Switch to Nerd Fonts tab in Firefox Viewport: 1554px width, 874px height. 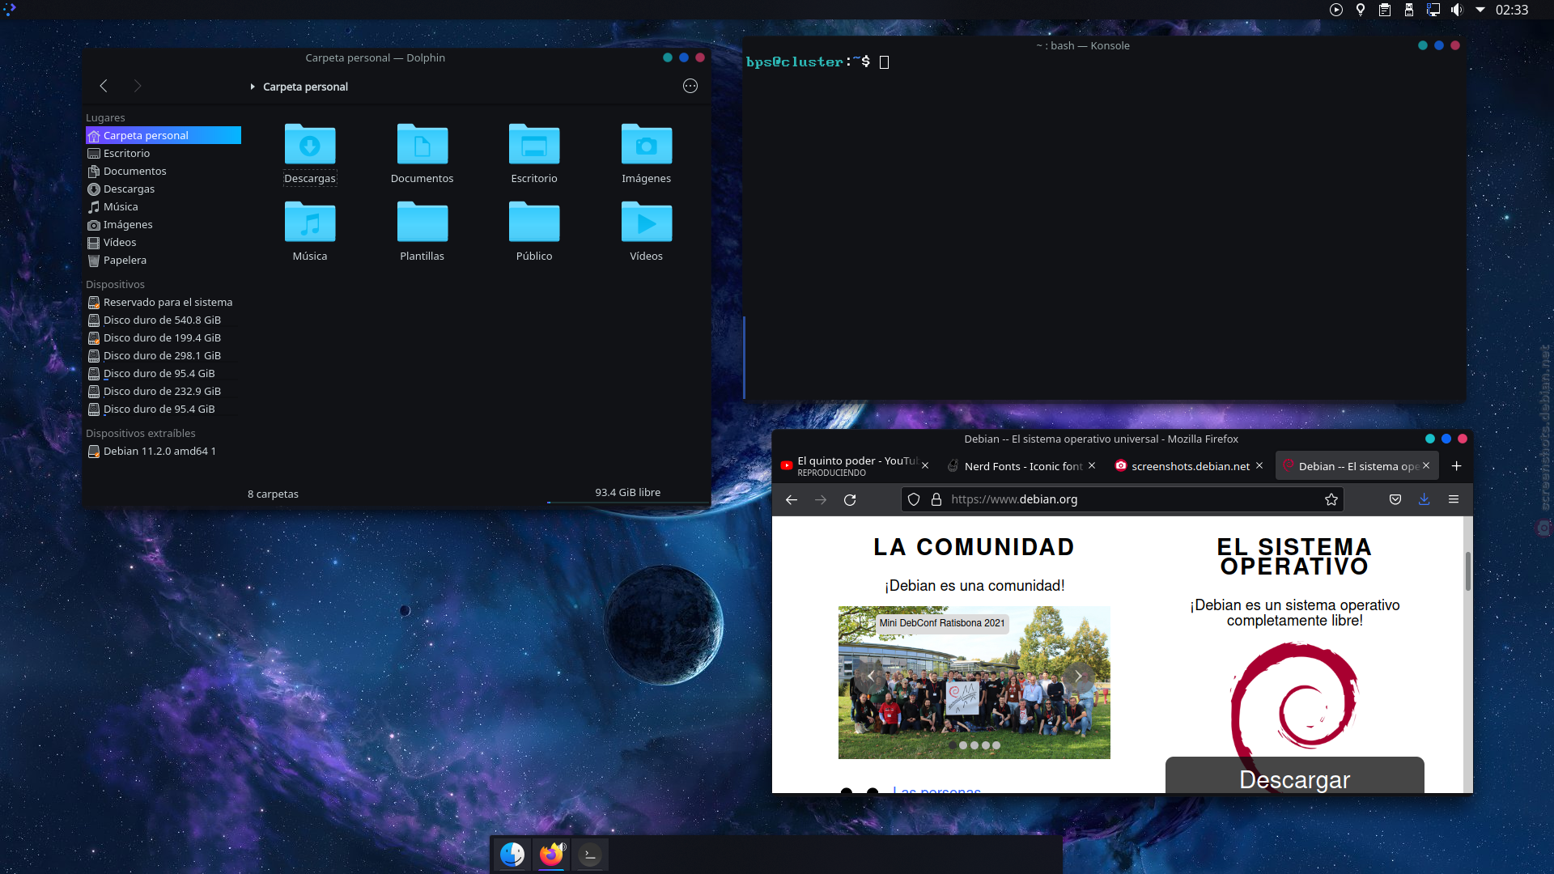click(x=1023, y=466)
